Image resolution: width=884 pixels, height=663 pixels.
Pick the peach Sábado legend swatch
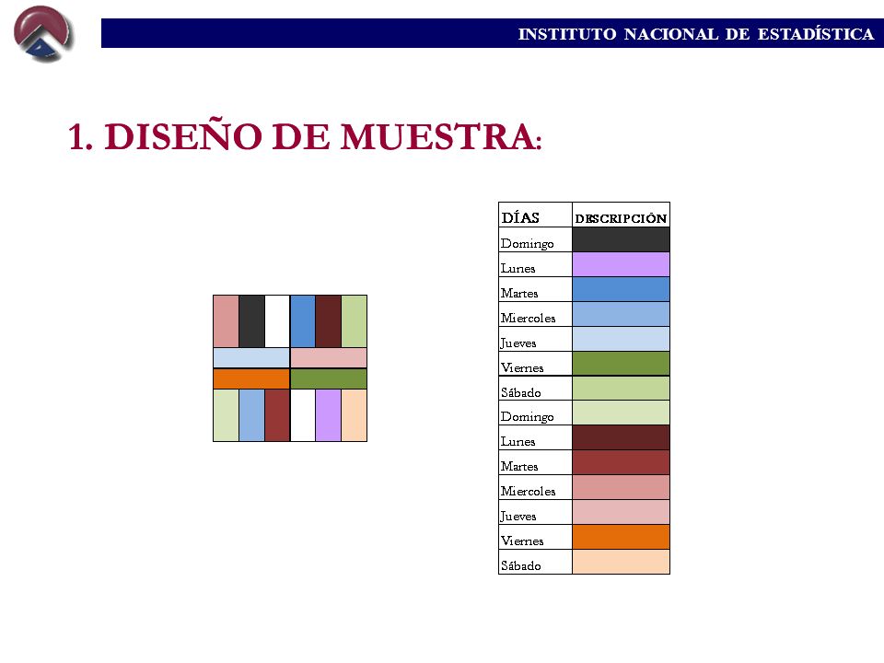621,562
